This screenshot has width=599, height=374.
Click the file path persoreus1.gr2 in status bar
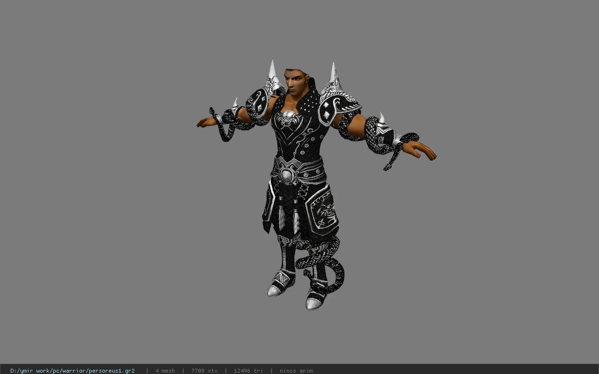click(73, 371)
